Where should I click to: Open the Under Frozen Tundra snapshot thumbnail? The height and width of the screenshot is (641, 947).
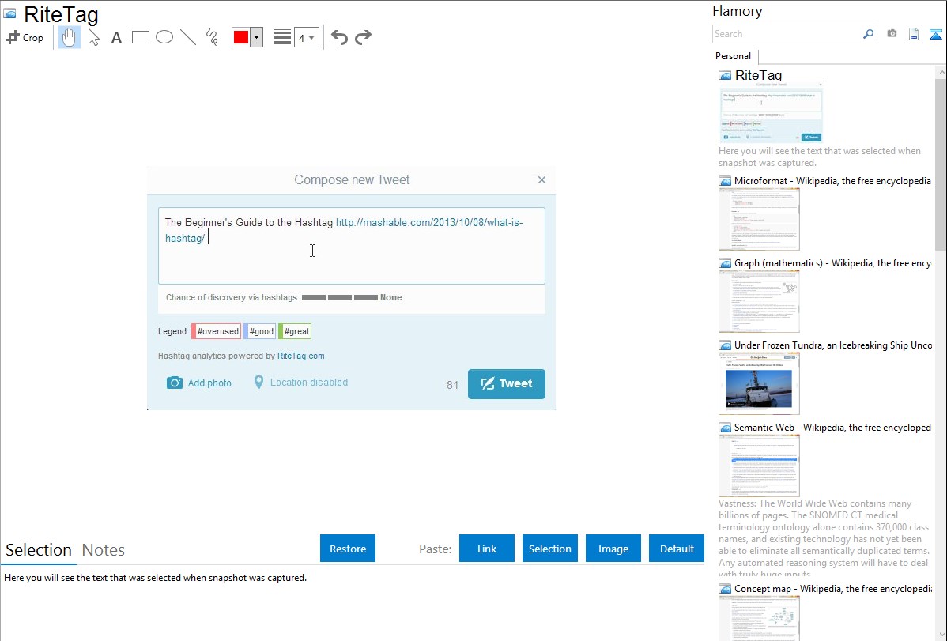[759, 383]
